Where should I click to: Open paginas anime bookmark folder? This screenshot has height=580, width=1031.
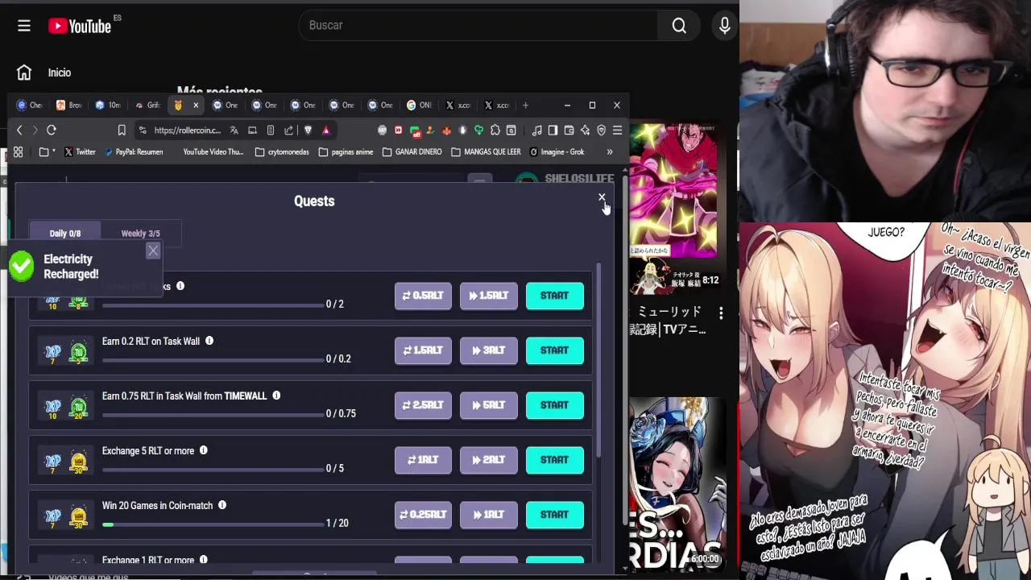346,151
